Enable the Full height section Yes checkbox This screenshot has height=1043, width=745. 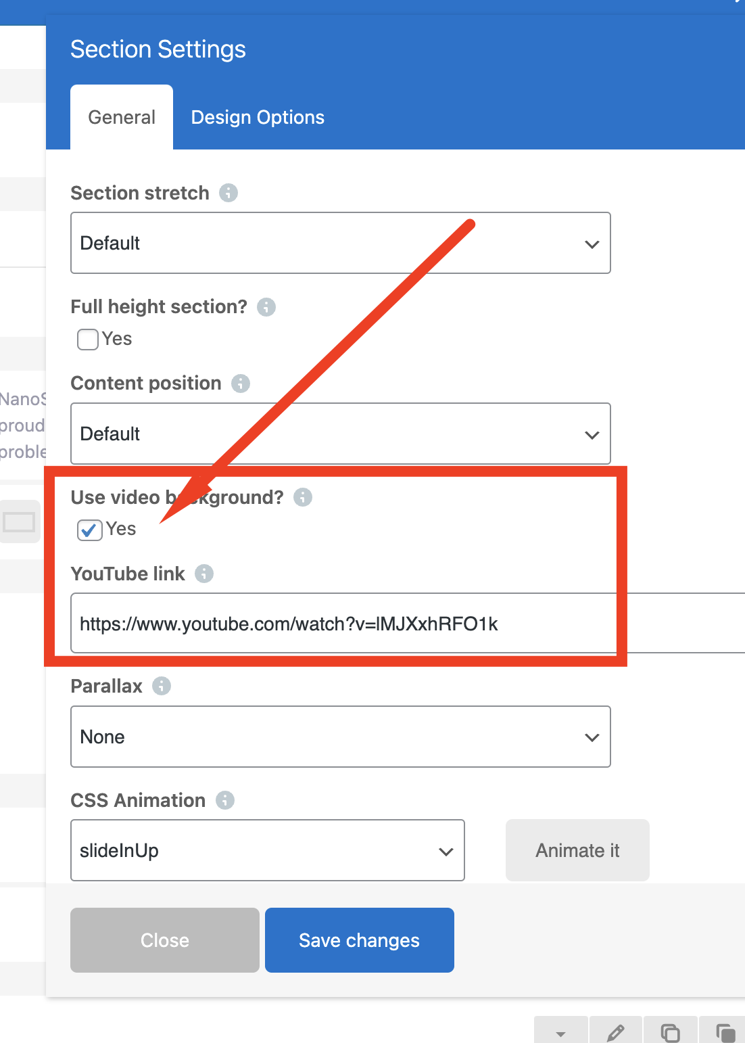[x=88, y=339]
